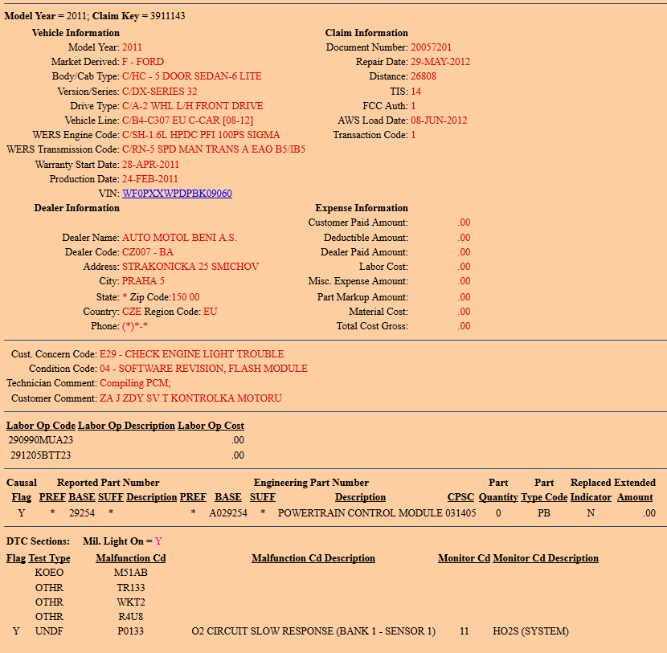The image size is (667, 653).
Task: Select labor op code 290990MUA23
Action: (41, 440)
